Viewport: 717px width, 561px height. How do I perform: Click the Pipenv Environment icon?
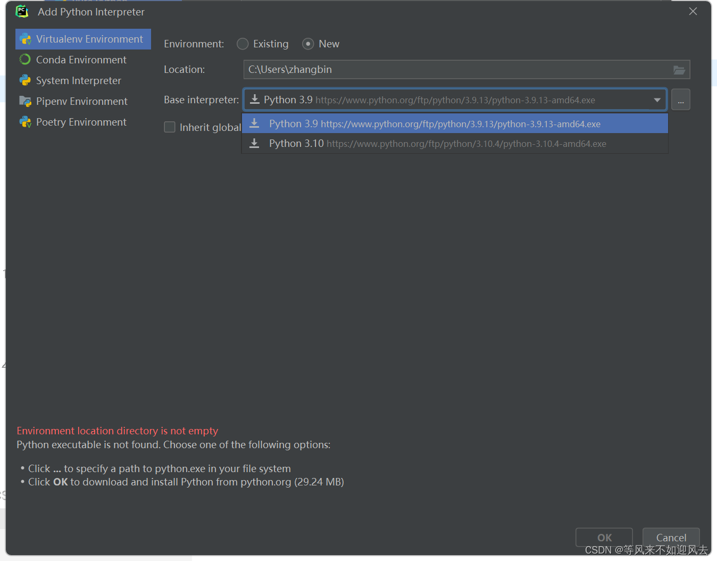click(x=25, y=101)
